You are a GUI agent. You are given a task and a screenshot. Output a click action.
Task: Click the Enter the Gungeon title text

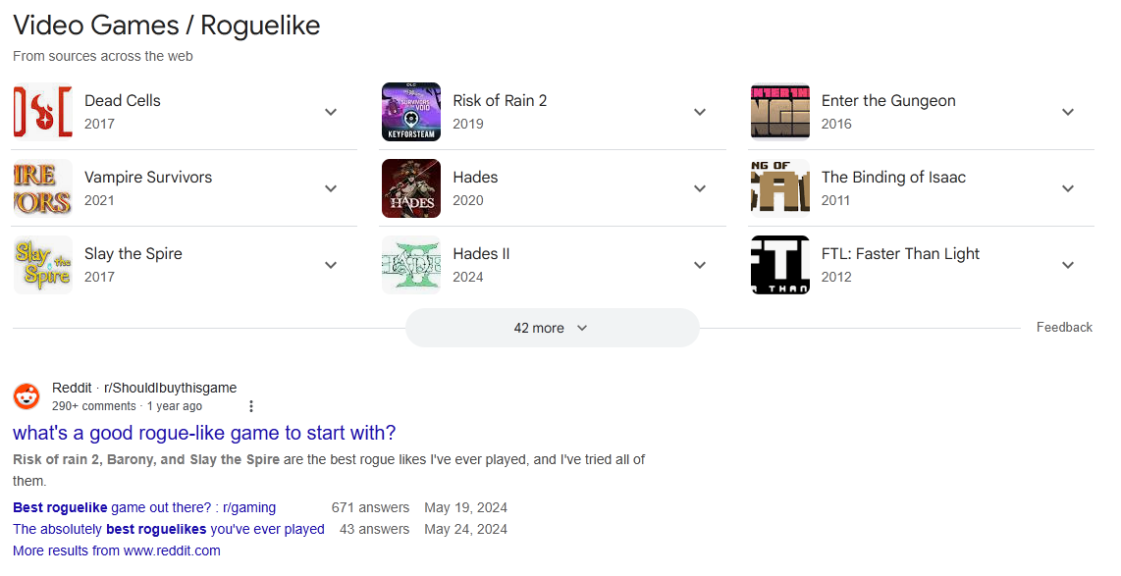888,101
